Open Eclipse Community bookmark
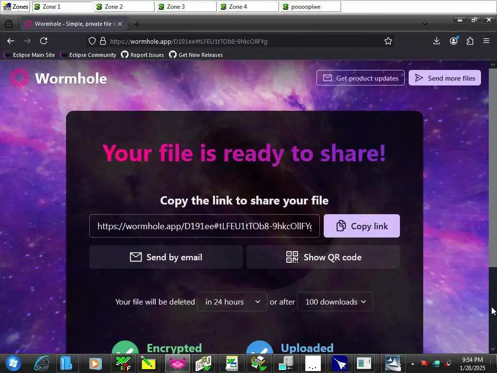 pos(88,55)
